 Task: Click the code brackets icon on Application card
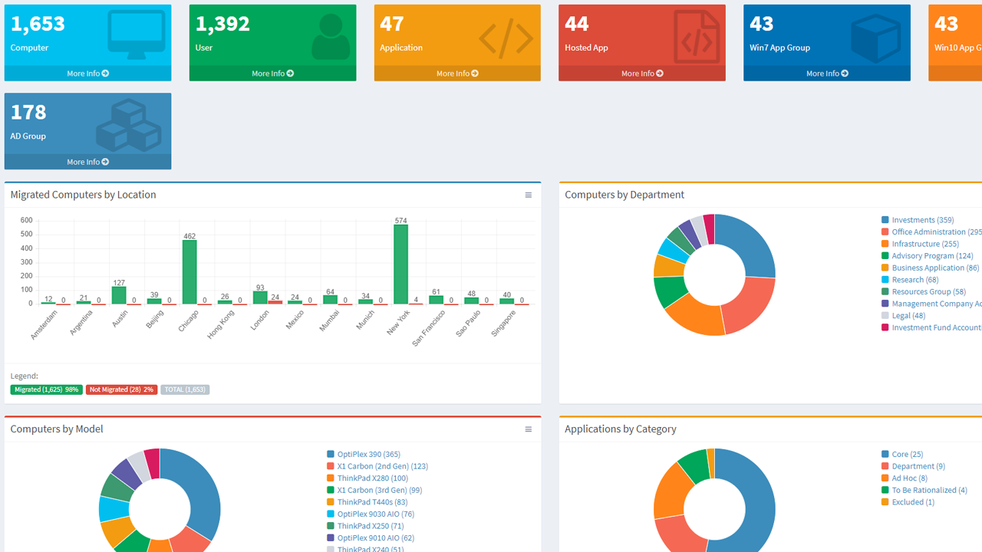click(x=506, y=38)
